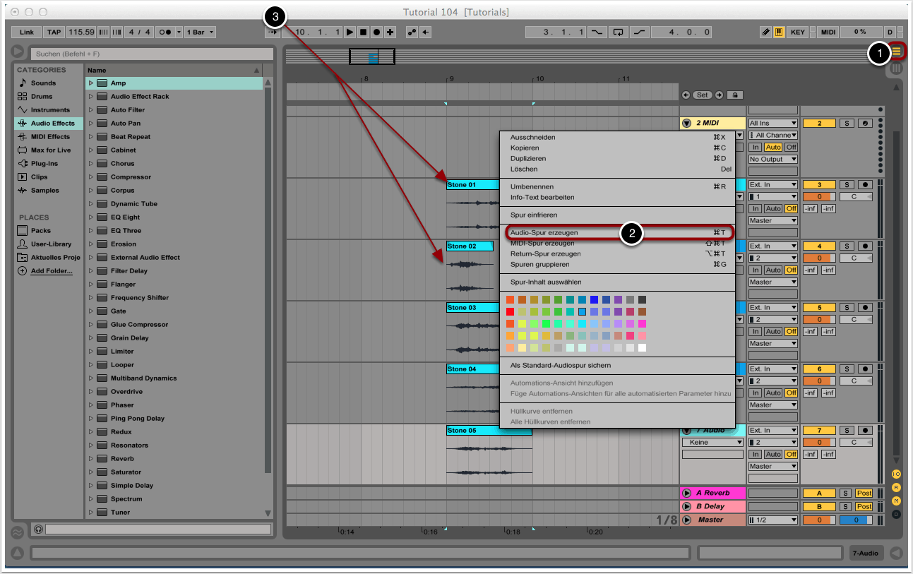Click the Packs icon under Places

tap(23, 231)
